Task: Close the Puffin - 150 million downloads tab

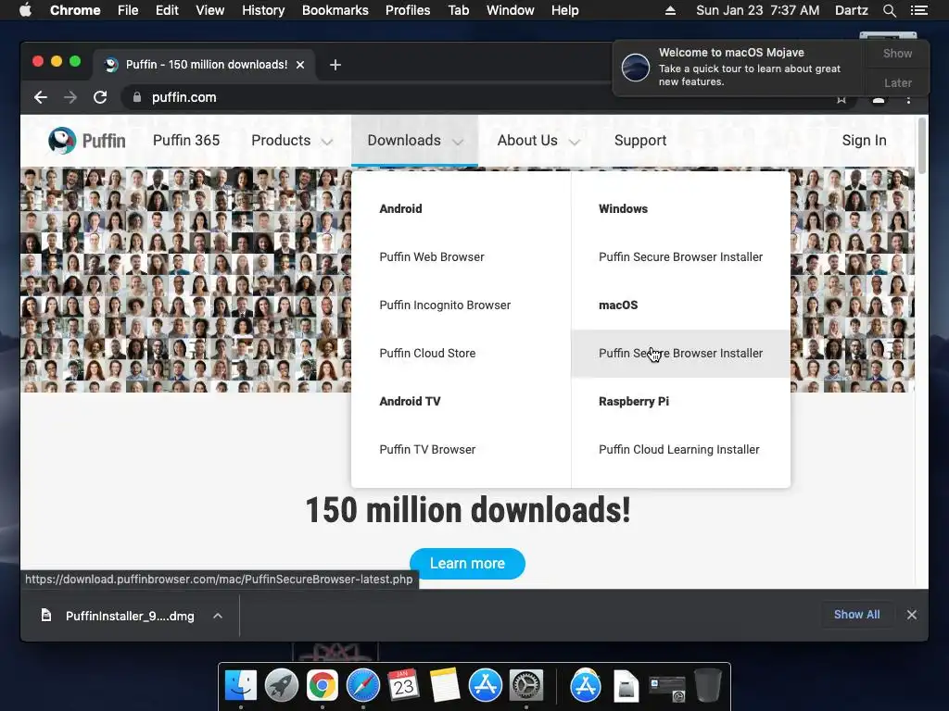Action: pyautogui.click(x=300, y=65)
